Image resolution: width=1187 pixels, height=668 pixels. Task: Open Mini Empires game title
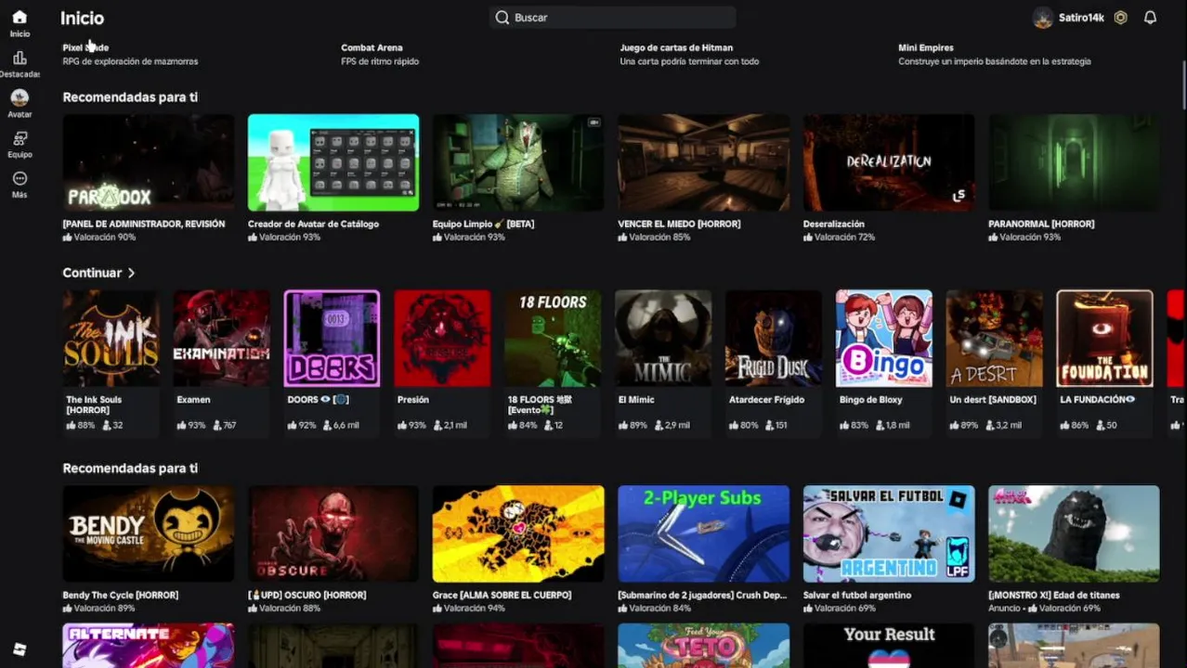coord(926,47)
